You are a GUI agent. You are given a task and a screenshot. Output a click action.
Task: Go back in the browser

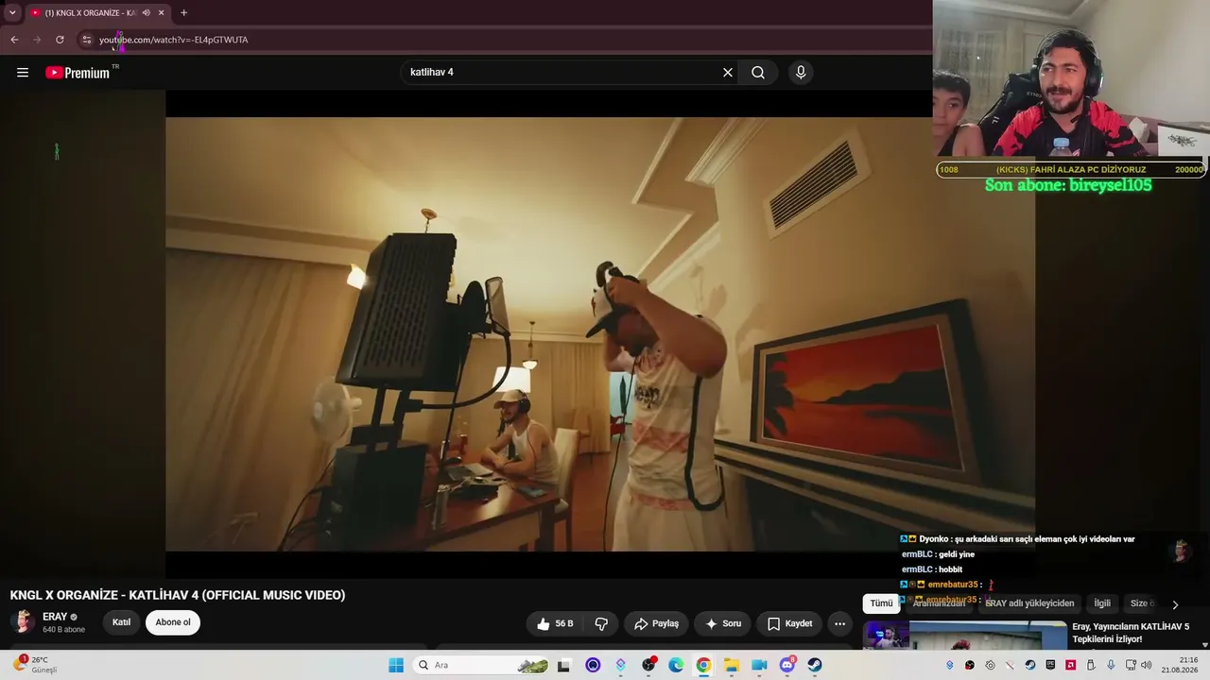(x=14, y=40)
